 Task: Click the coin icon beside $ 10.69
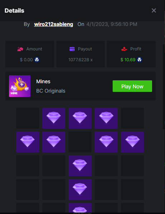point(139,60)
